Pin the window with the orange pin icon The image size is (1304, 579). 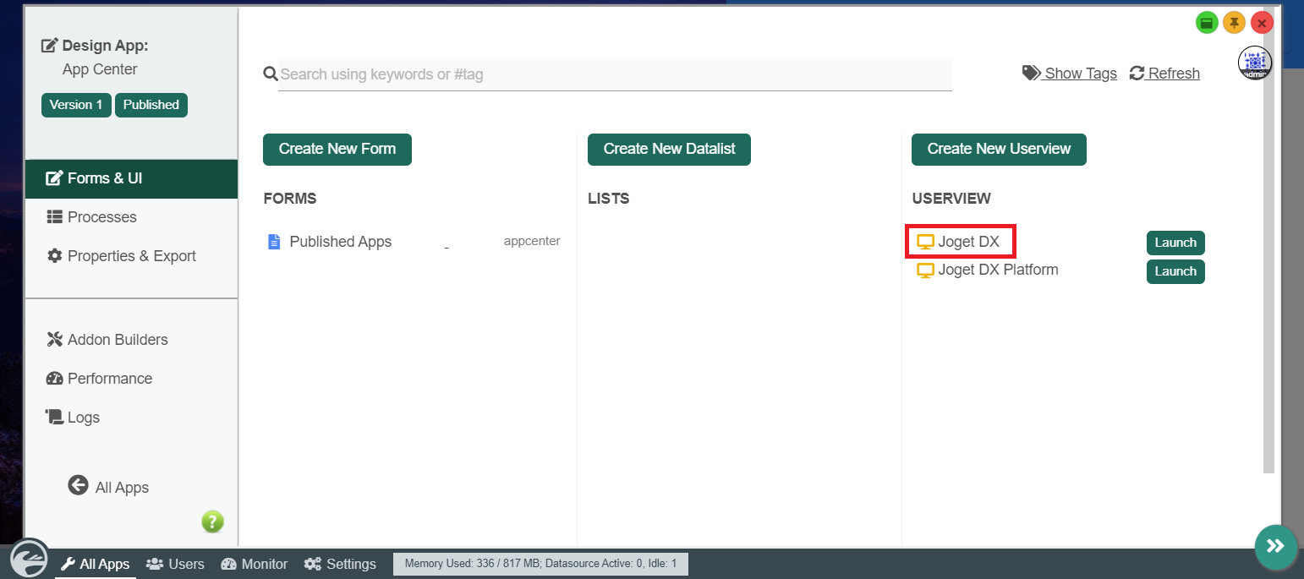point(1235,23)
